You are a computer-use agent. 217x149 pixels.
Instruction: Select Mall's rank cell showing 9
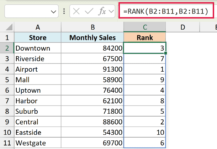tap(145, 79)
